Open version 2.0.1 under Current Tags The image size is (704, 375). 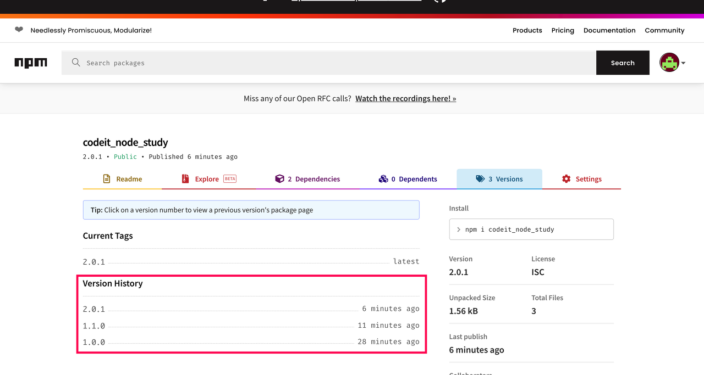(94, 262)
